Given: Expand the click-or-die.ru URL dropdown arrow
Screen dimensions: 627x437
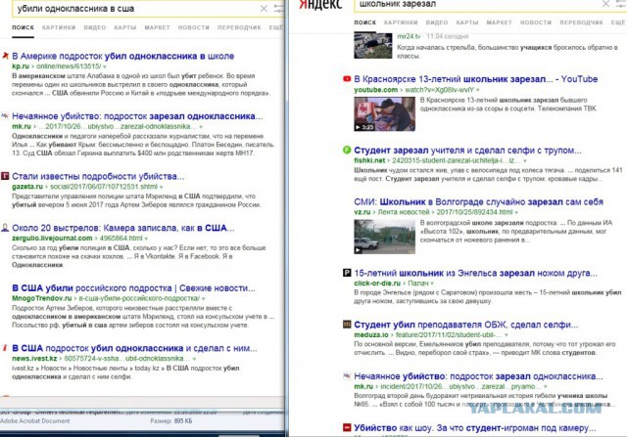Looking at the screenshot, I should point(432,284).
